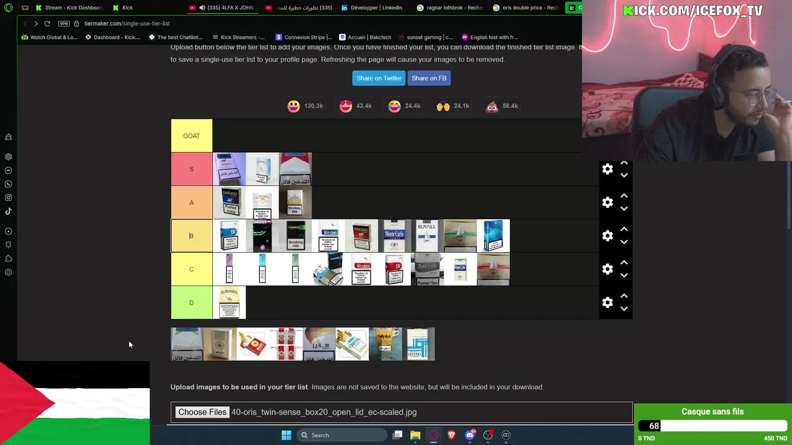Open the player icon in the Opera sidebar
This screenshot has width=792, height=445.
[x=8, y=232]
